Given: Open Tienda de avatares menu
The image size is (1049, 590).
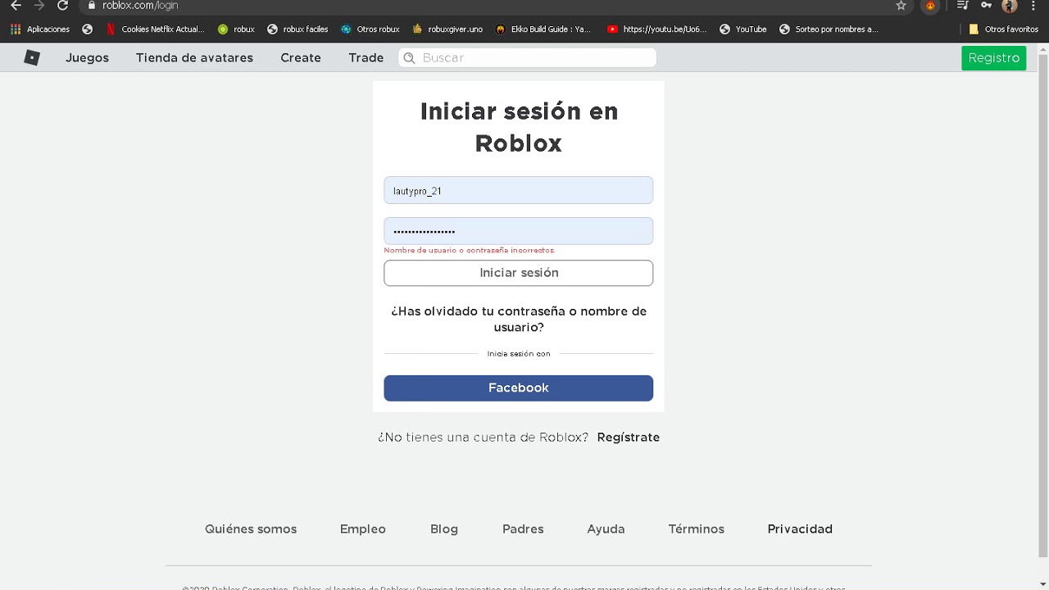Looking at the screenshot, I should (x=194, y=57).
